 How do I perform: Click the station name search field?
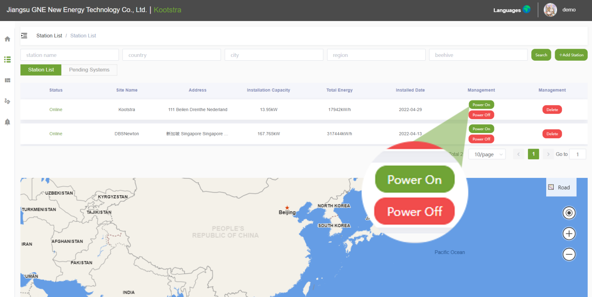point(70,55)
